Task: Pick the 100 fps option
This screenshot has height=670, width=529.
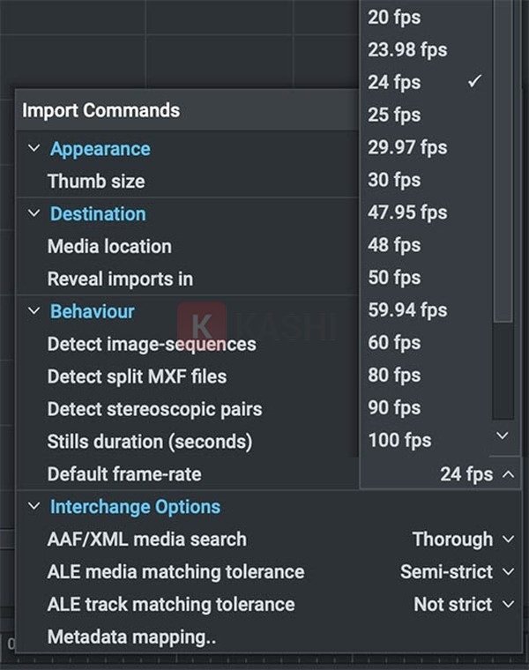Action: (x=399, y=440)
